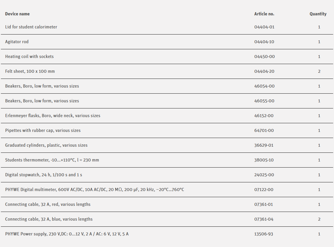
Task: Click article number 13506-93
Action: pyautogui.click(x=264, y=234)
